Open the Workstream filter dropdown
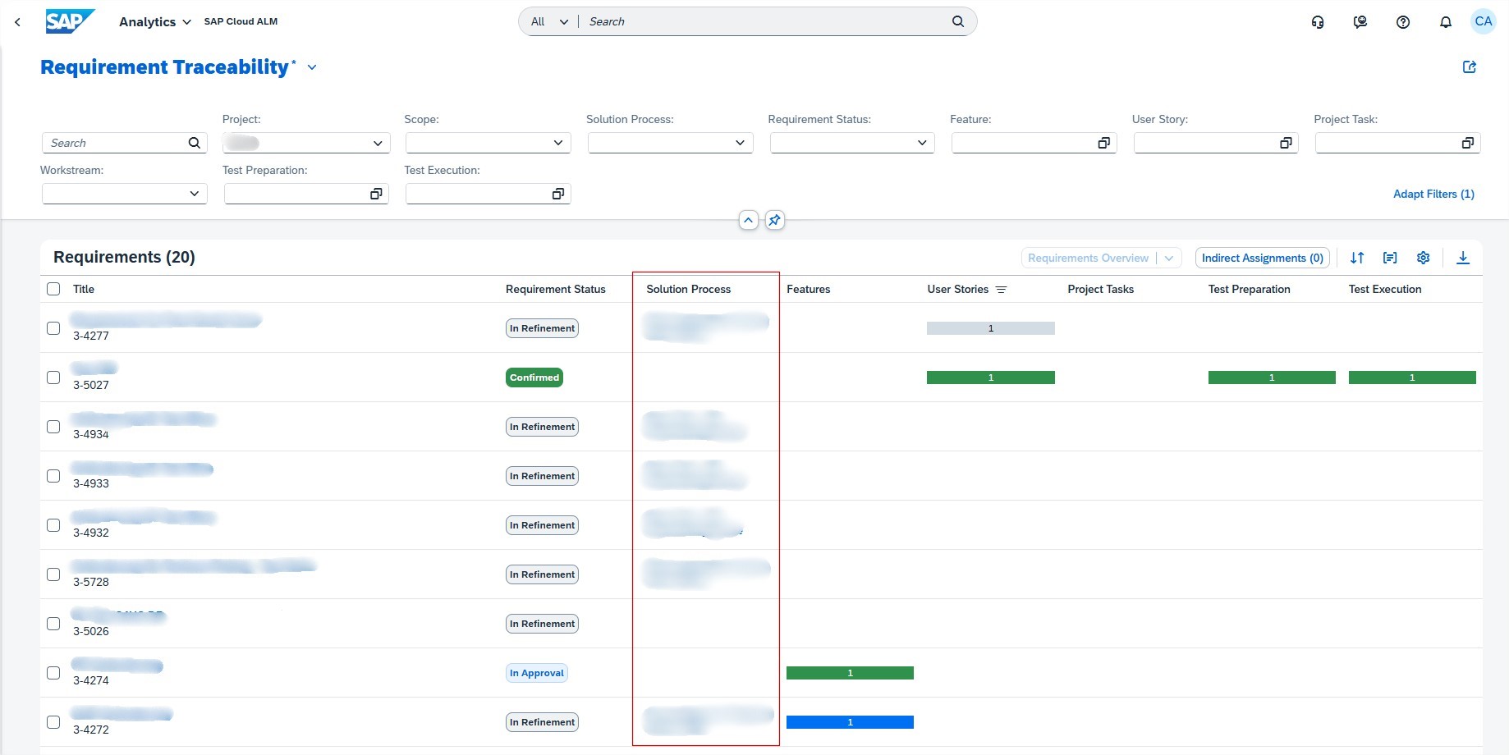The width and height of the screenshot is (1509, 755). (x=194, y=194)
